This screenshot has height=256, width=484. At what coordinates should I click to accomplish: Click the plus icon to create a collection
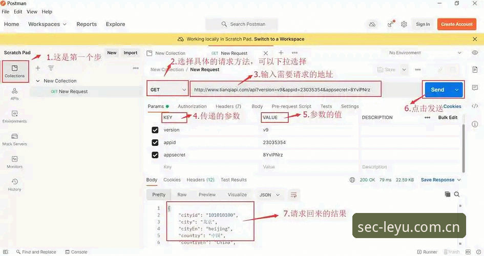[x=38, y=68]
